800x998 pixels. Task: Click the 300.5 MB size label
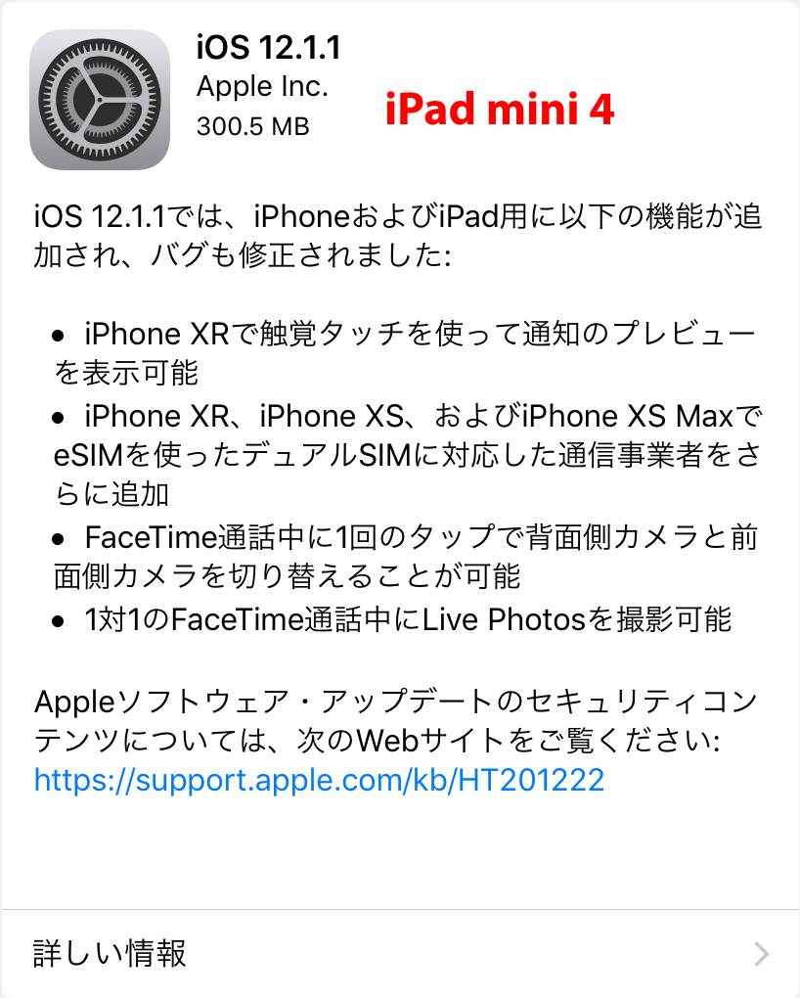coord(252,126)
